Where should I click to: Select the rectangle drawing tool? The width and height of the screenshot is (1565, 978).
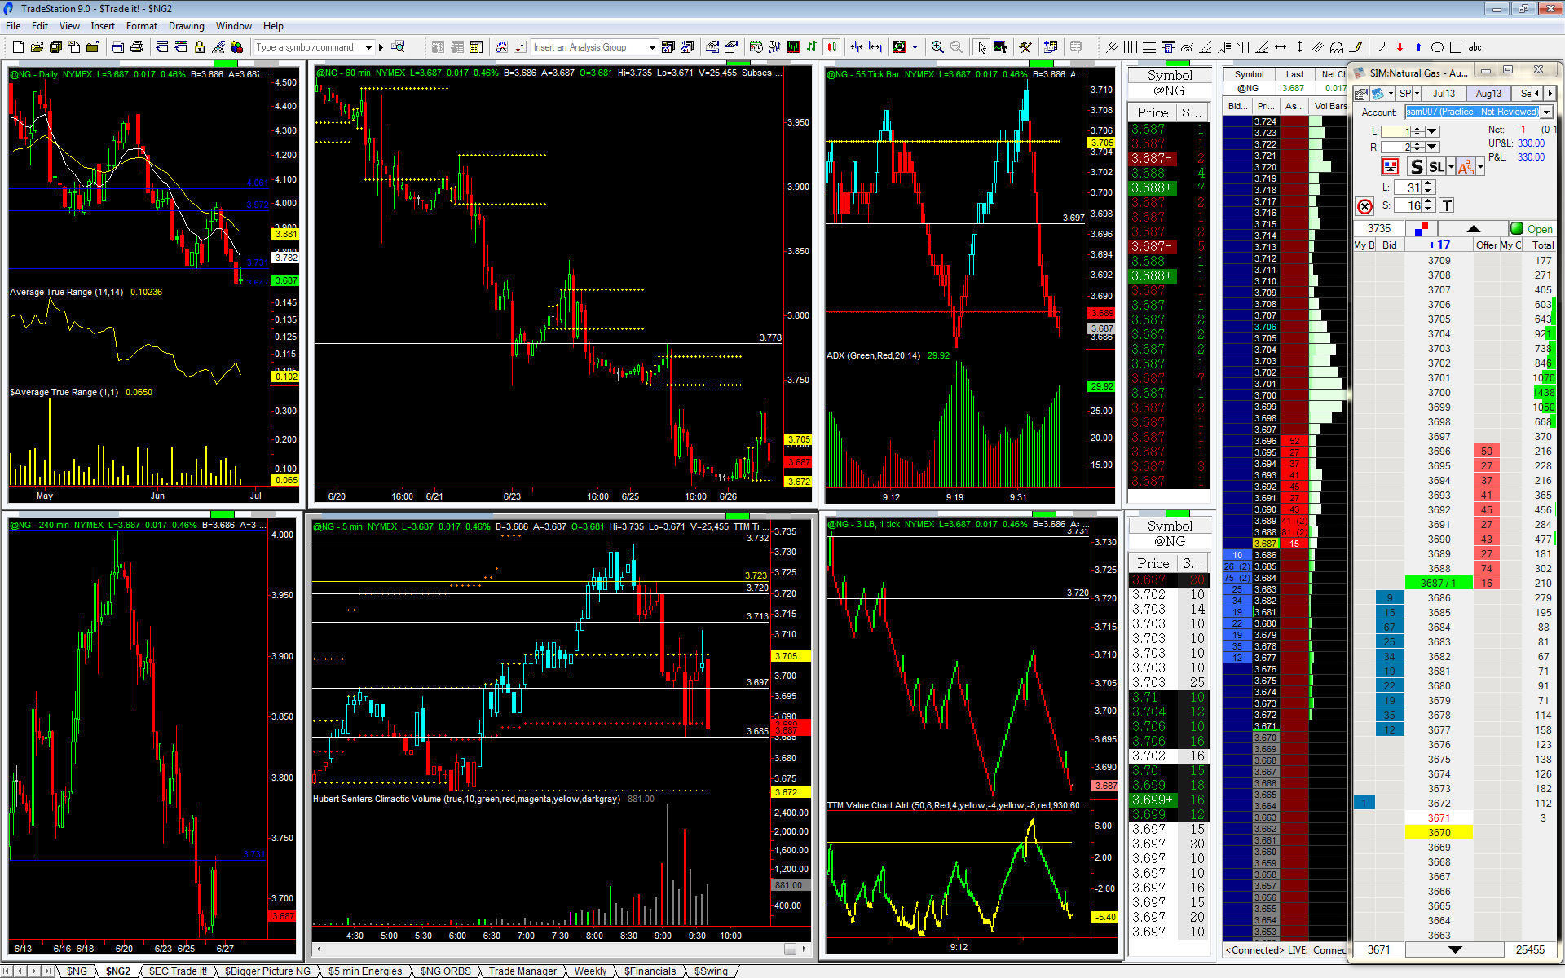1456,47
